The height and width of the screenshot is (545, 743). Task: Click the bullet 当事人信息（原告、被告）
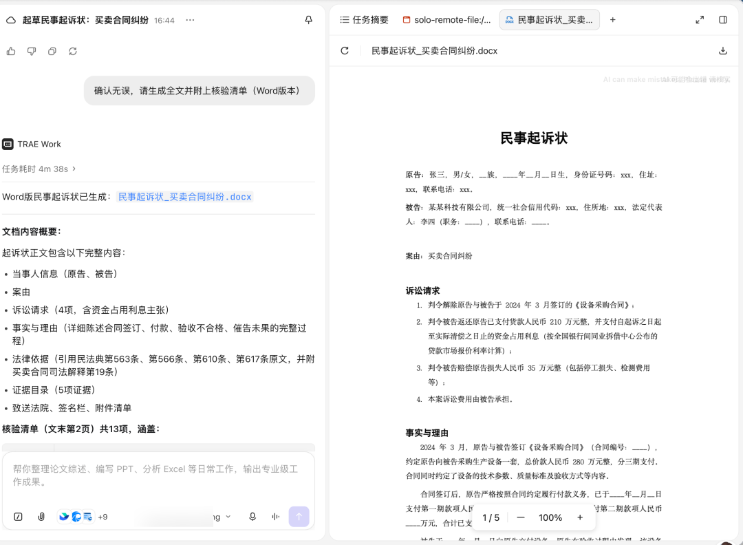[x=65, y=274]
